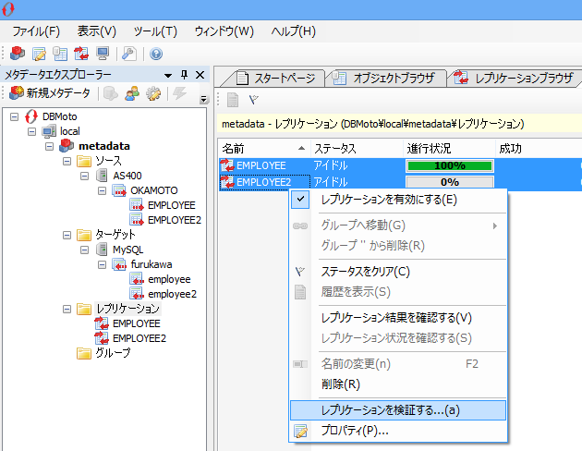Click the user management icon in explorer toolbar
This screenshot has height=451, width=582.
point(132,93)
